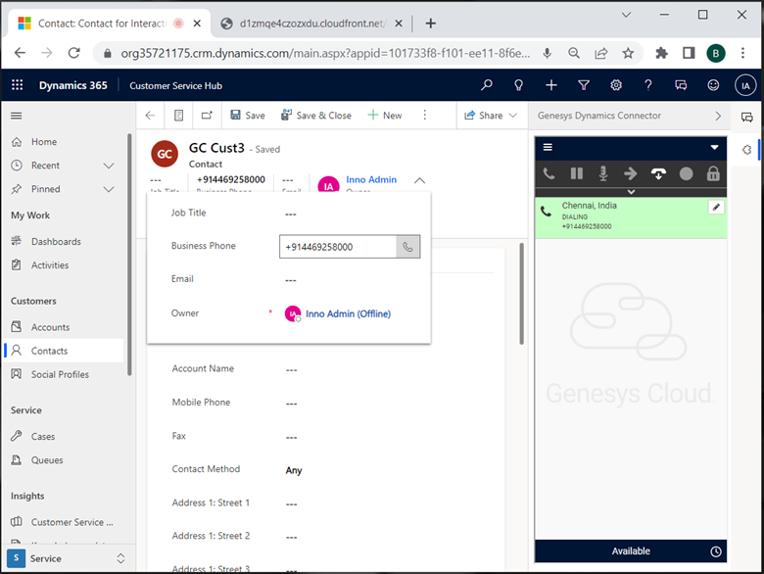This screenshot has height=574, width=764.
Task: Disconnect the call with hang-up icon
Action: (x=658, y=173)
